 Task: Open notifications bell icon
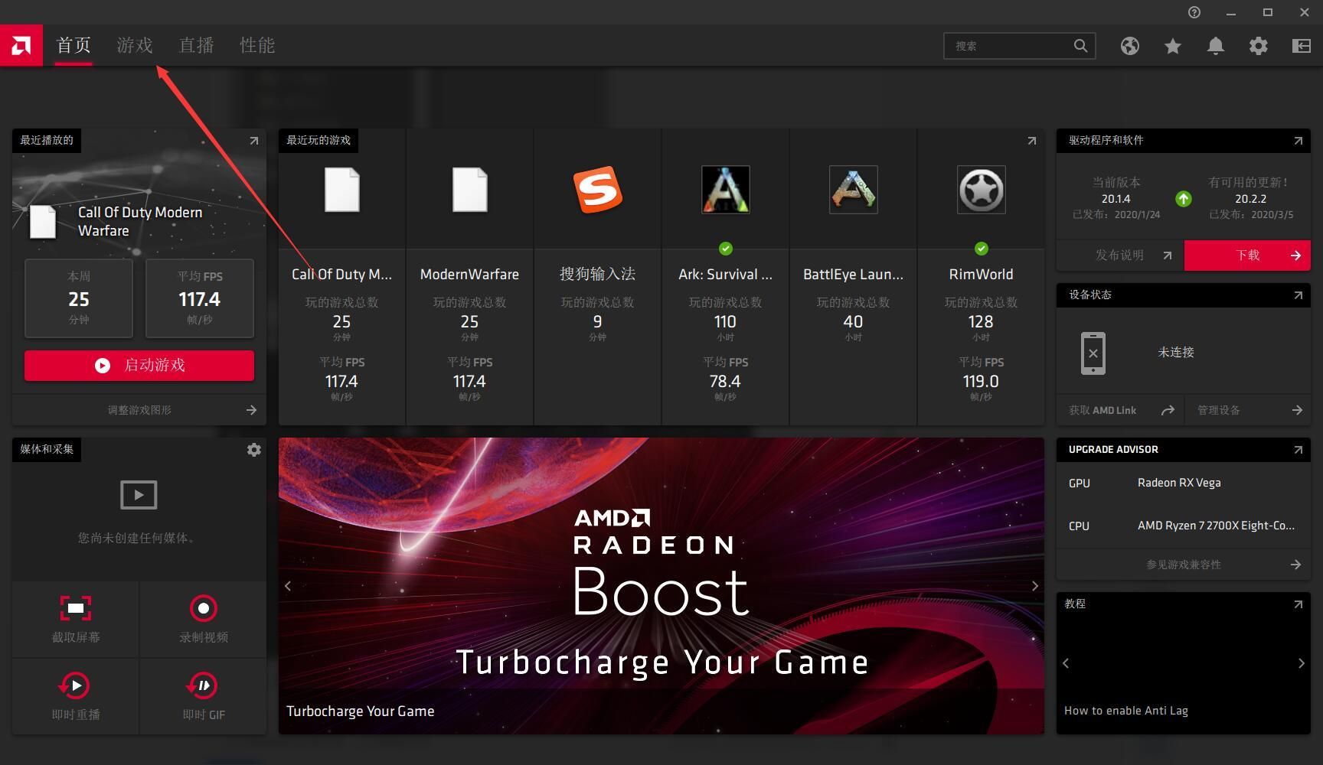[1215, 46]
